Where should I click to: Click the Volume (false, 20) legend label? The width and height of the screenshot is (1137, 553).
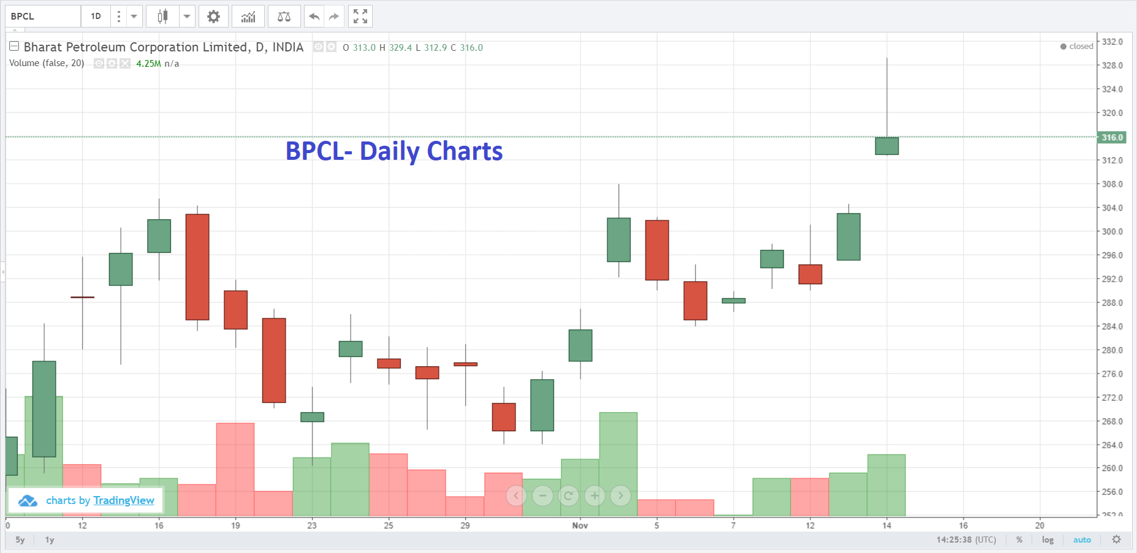pyautogui.click(x=47, y=63)
